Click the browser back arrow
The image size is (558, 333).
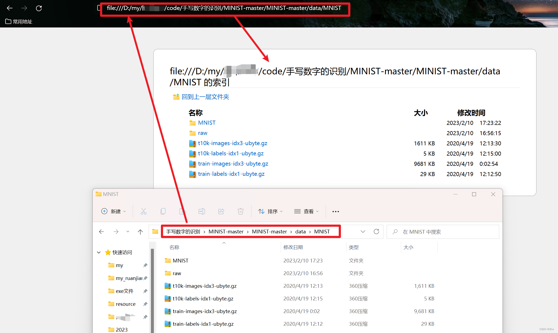coord(9,8)
